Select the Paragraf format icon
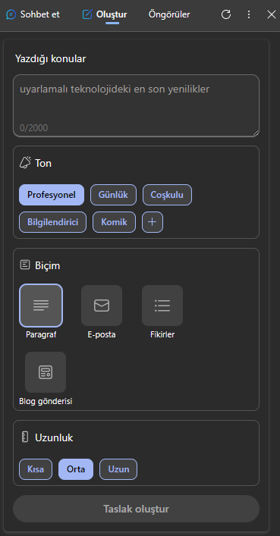 [x=41, y=306]
